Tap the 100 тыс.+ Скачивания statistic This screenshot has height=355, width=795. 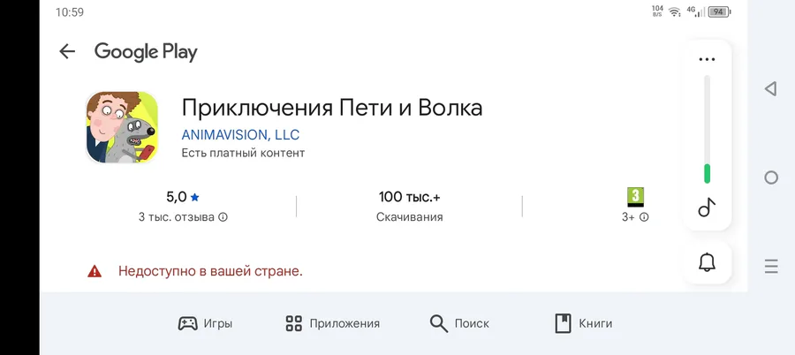click(409, 207)
